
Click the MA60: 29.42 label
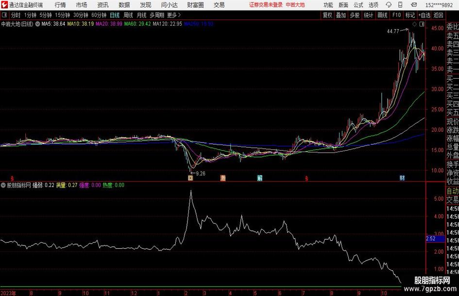pyautogui.click(x=137, y=24)
